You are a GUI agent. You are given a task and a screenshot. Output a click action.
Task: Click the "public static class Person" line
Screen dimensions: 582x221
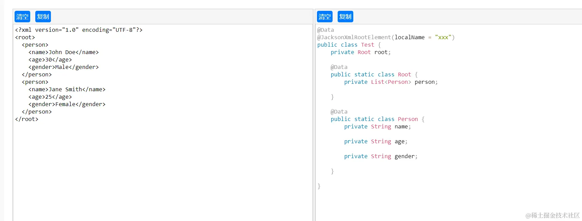tap(378, 119)
